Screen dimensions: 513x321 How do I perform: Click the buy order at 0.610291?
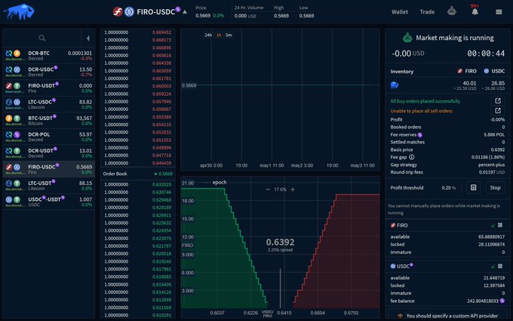coord(137,315)
